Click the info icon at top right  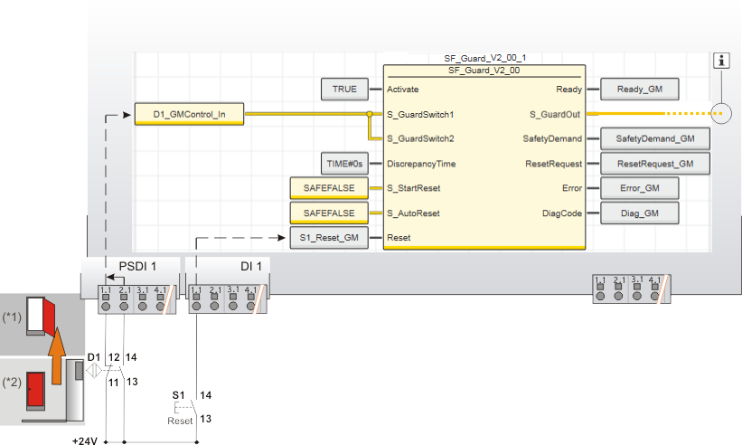(x=721, y=61)
